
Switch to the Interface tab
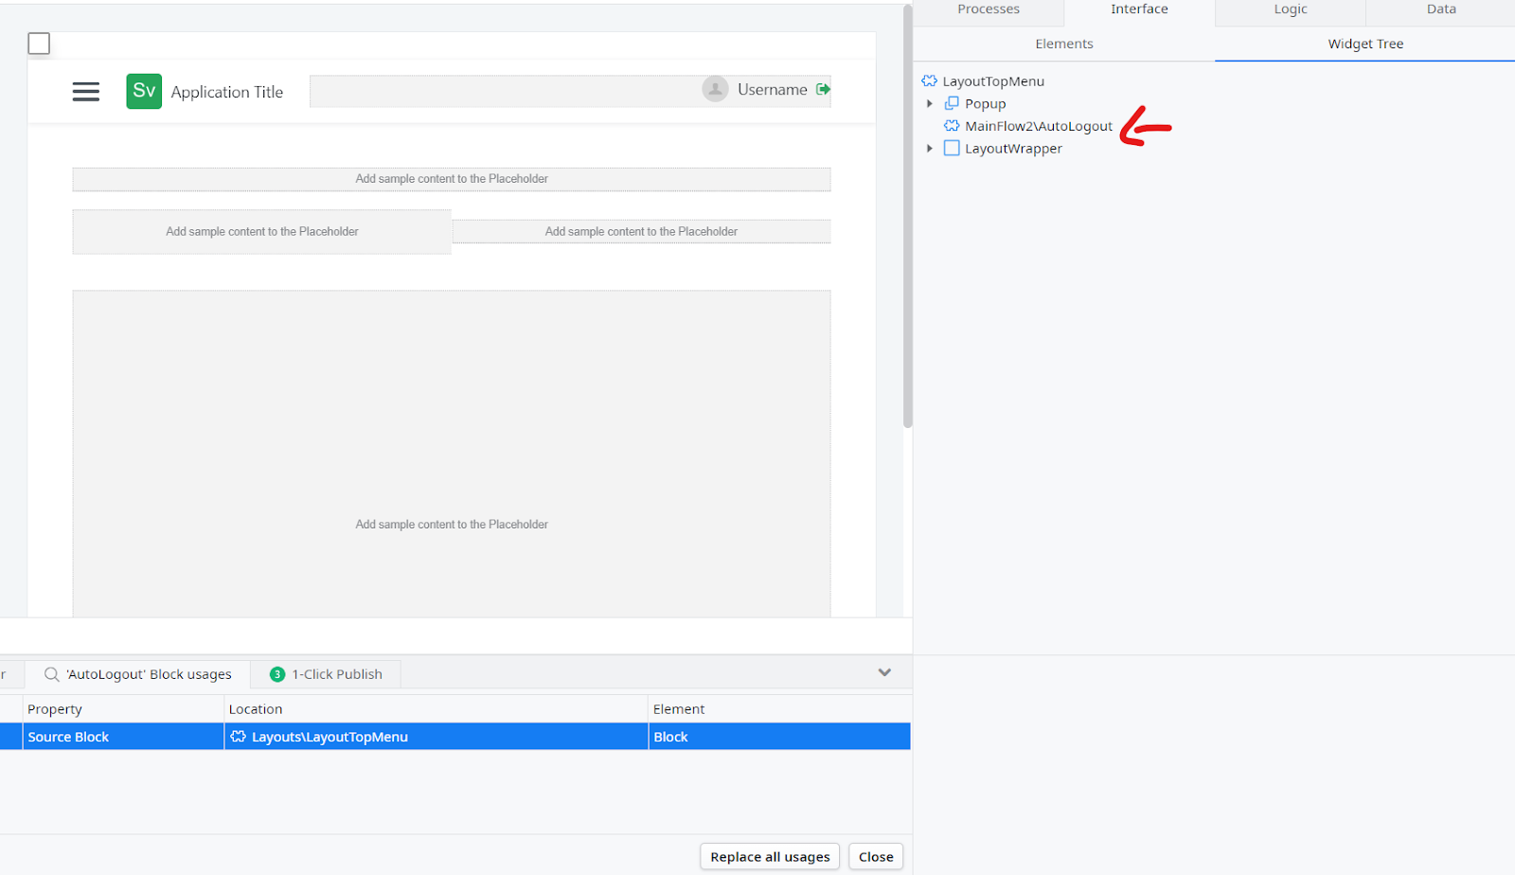click(x=1139, y=9)
